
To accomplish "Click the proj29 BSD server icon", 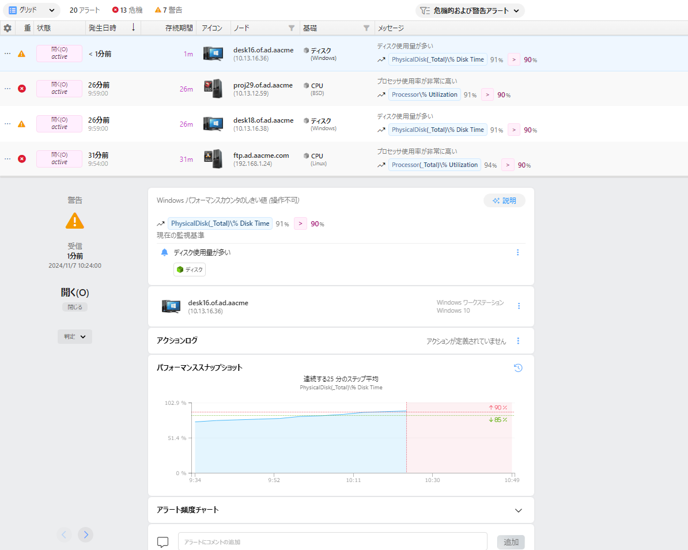I will coord(213,89).
